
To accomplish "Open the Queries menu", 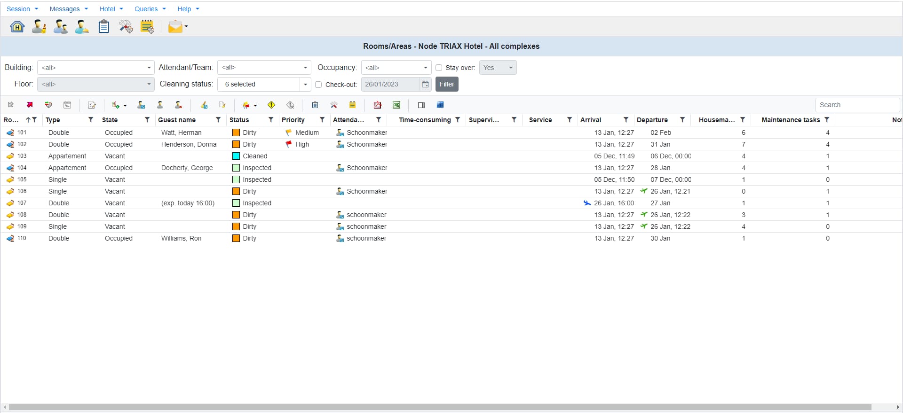I will click(x=150, y=9).
